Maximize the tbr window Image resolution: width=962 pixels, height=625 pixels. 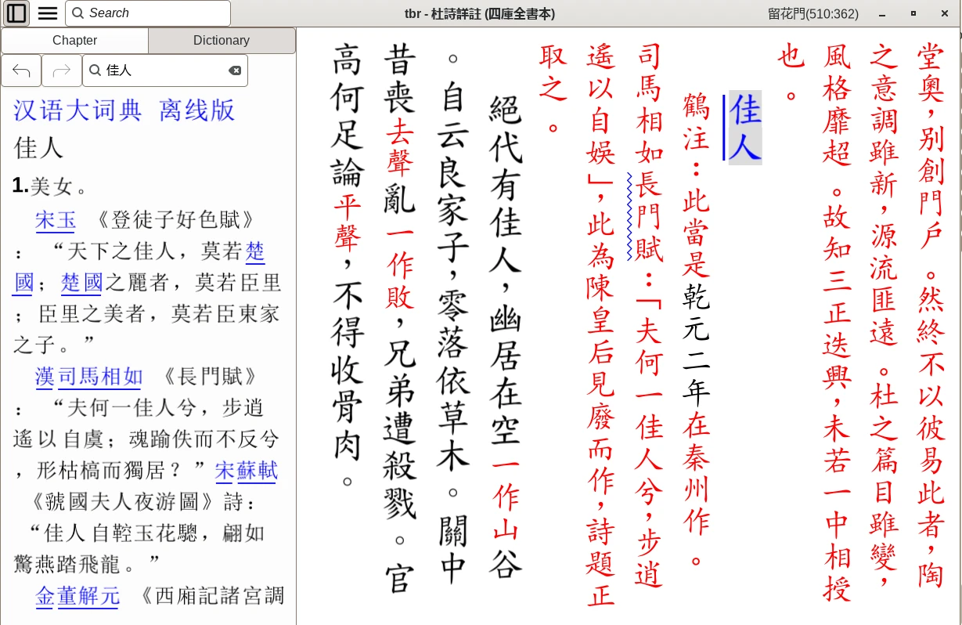pos(913,13)
